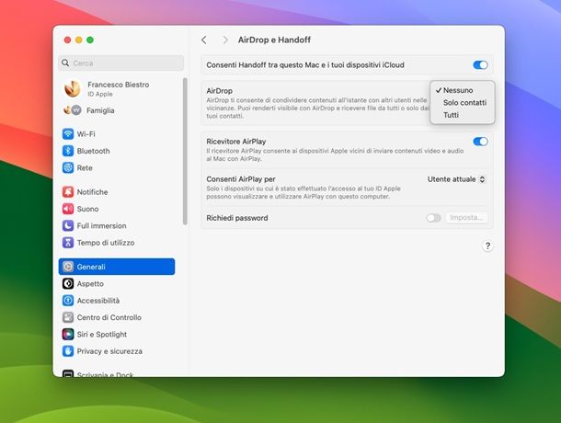Click the Notifiche bell icon
The width and height of the screenshot is (561, 423).
68,192
